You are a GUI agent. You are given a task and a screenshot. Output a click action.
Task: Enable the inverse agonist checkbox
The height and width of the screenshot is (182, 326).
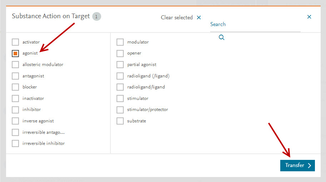point(15,121)
